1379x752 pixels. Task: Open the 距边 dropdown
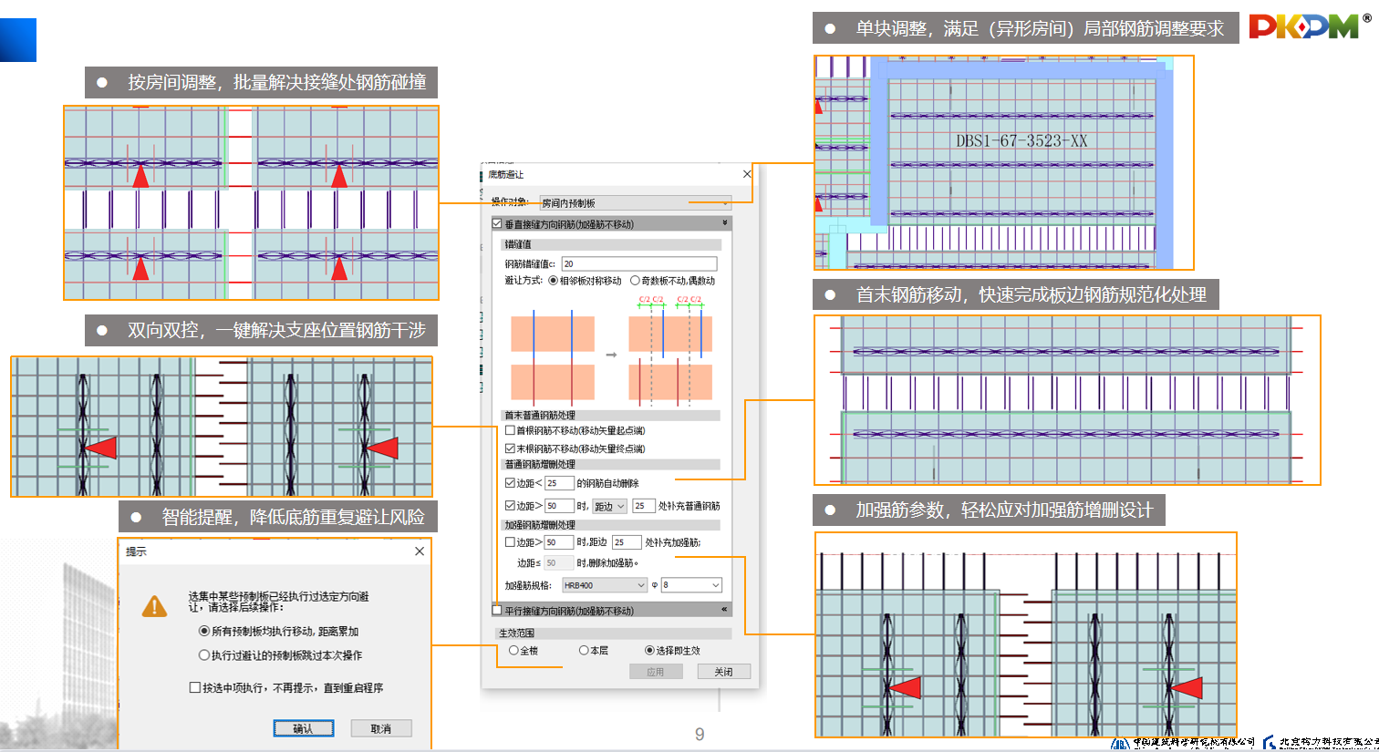pos(609,506)
